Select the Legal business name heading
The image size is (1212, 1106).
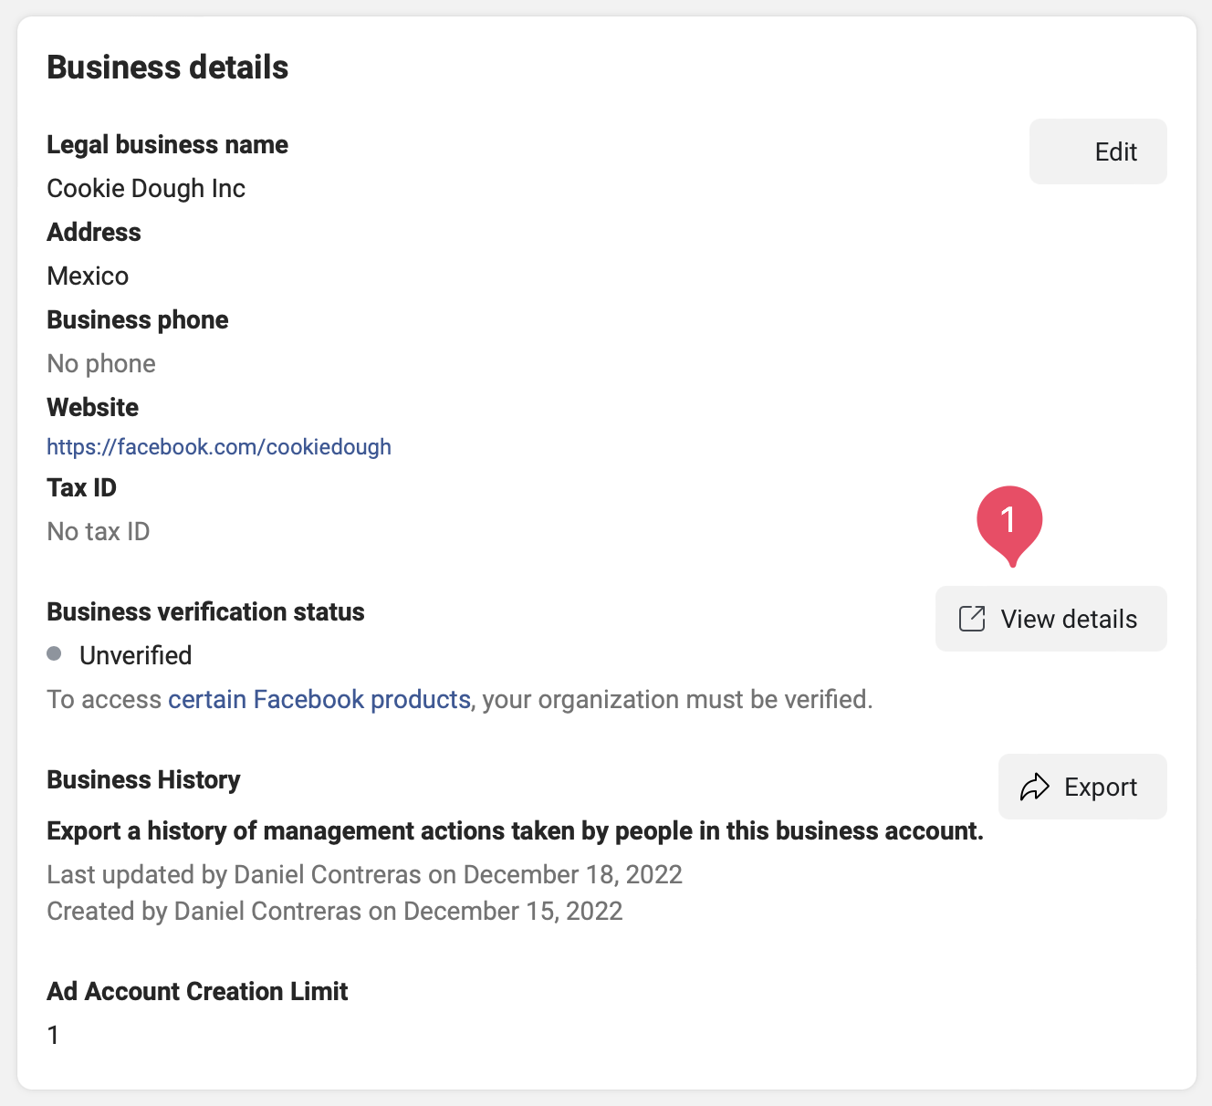pos(167,144)
